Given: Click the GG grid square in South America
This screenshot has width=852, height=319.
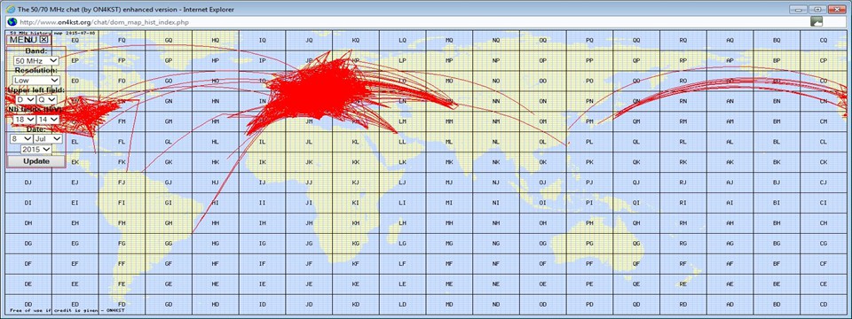Looking at the screenshot, I should coord(169,243).
